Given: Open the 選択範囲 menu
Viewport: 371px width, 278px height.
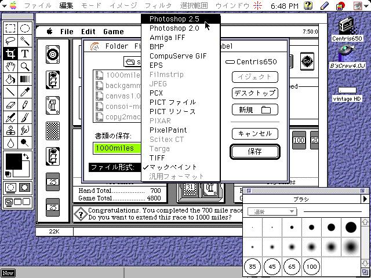Looking at the screenshot, I should [194, 5].
